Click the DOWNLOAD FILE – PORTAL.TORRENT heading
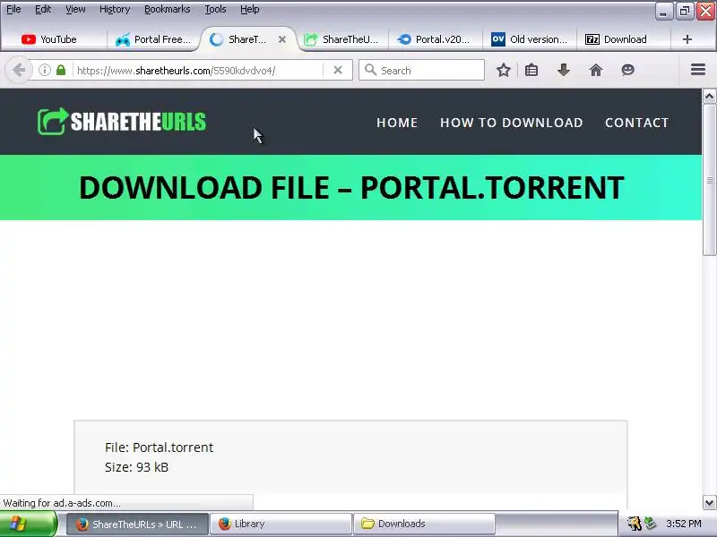 pos(351,187)
